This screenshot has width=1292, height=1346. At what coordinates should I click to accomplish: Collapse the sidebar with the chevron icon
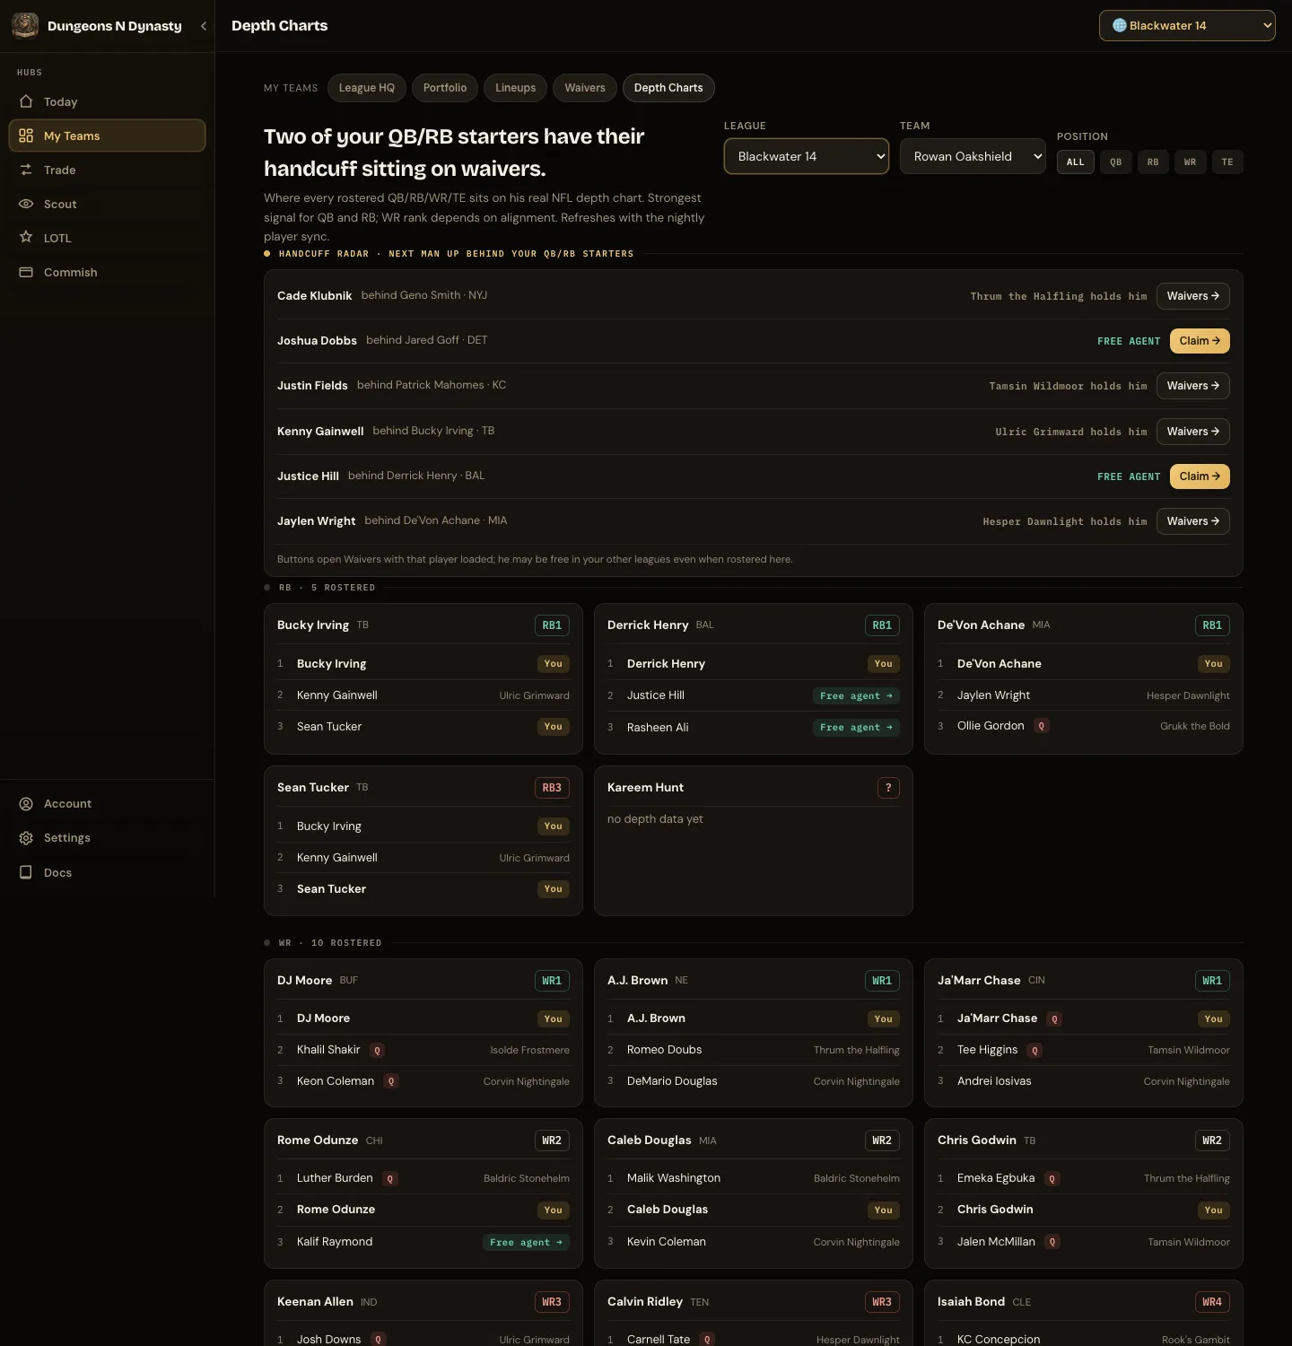click(204, 26)
